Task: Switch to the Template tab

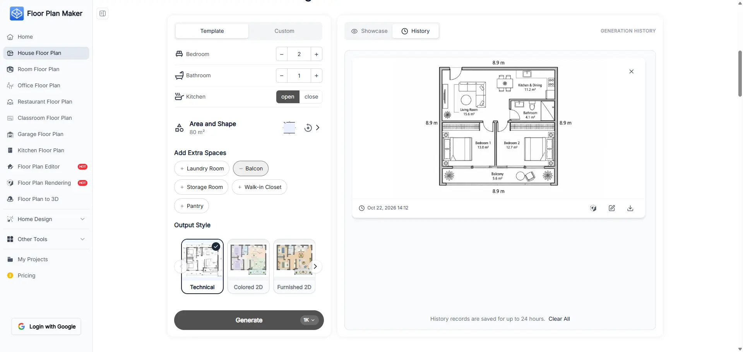Action: 212,31
